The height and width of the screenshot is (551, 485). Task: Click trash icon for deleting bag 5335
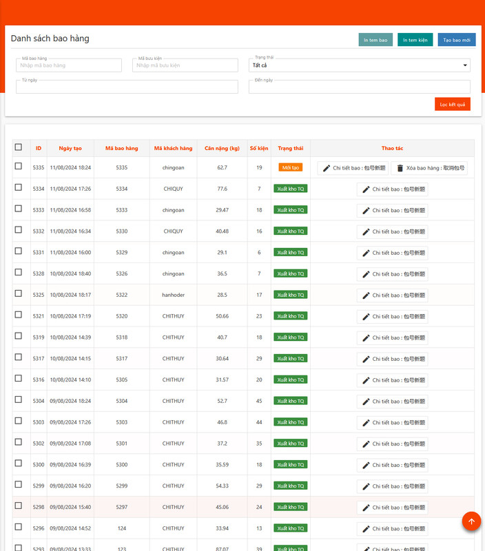tap(400, 168)
